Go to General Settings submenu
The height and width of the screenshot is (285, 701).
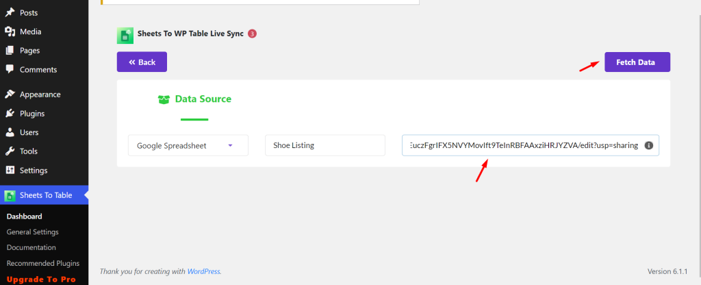(33, 232)
